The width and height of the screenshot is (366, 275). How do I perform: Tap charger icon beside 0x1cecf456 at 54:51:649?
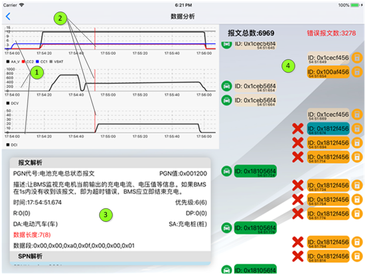click(357, 58)
